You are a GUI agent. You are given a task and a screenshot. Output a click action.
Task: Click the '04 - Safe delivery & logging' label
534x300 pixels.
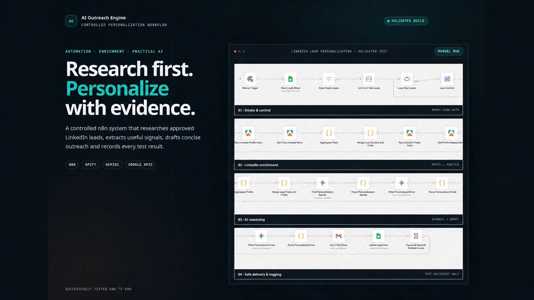point(260,274)
